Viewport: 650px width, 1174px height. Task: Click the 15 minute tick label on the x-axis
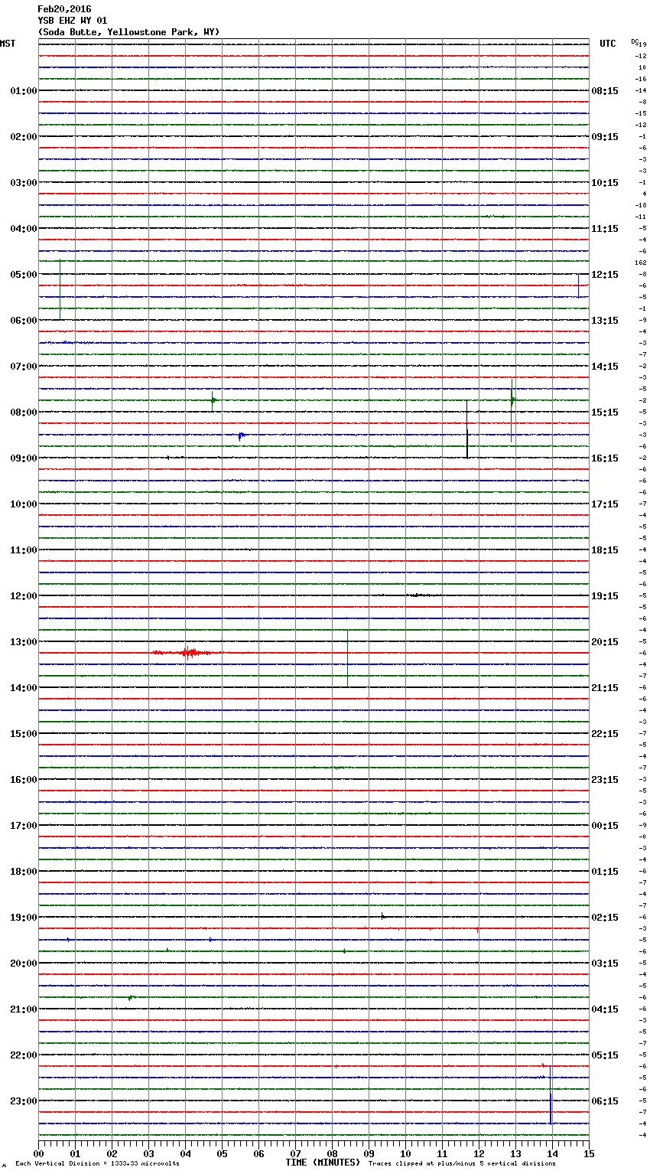[589, 1153]
